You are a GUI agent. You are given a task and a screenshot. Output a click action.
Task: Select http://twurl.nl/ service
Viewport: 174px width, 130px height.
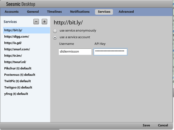(27, 62)
